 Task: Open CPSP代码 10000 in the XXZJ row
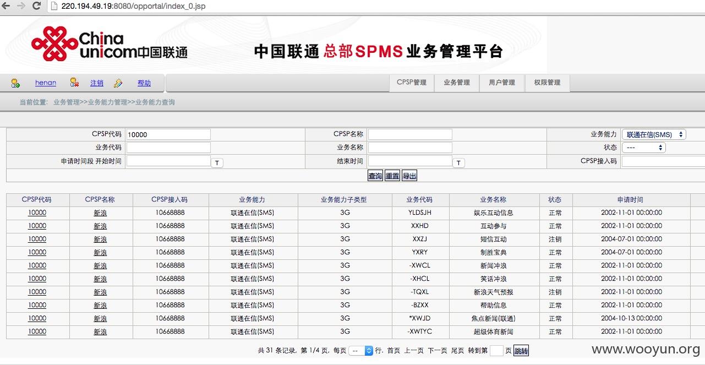point(37,239)
